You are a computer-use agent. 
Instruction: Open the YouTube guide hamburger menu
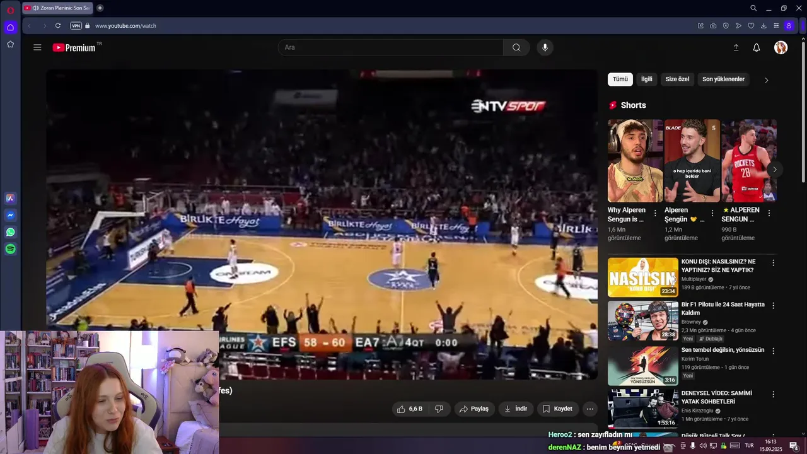tap(37, 47)
